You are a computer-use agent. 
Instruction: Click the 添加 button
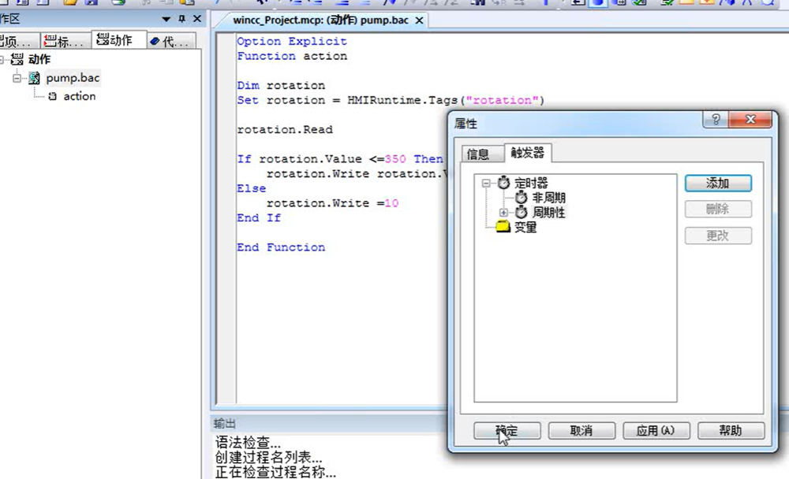[717, 184]
